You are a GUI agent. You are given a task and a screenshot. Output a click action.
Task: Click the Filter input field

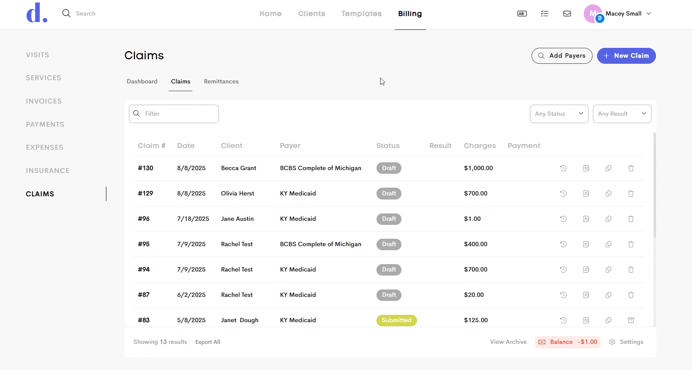coord(174,114)
